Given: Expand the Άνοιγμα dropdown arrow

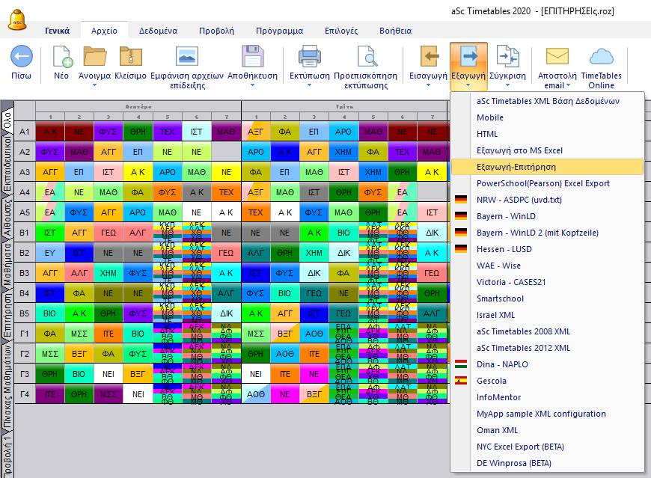Looking at the screenshot, I should point(94,85).
